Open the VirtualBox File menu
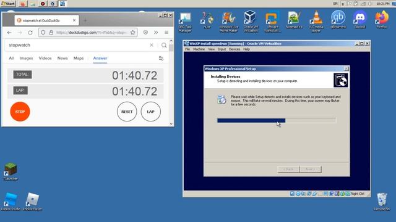 click(x=187, y=49)
